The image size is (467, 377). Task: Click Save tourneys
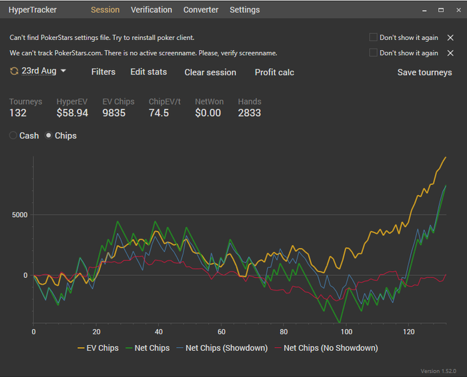click(x=424, y=73)
